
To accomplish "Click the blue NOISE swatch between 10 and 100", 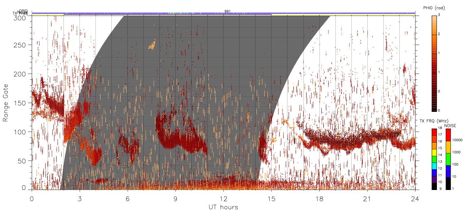I will pyautogui.click(x=448, y=171).
